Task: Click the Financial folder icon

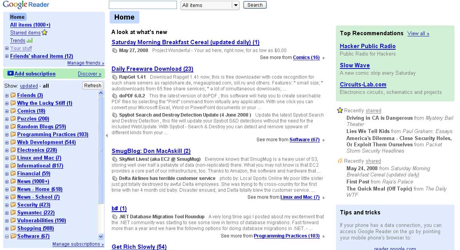Action: click(13, 173)
